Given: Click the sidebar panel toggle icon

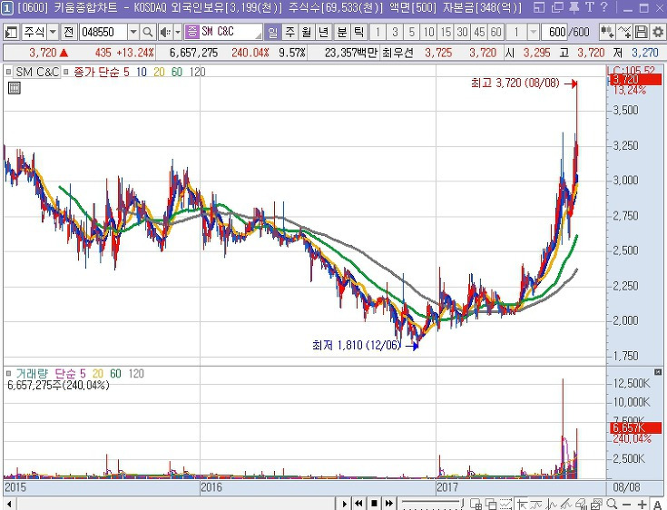Looking at the screenshot, I should (x=11, y=32).
